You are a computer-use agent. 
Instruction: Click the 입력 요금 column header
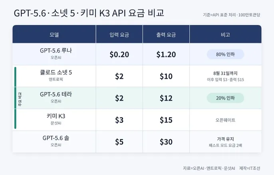119,35
